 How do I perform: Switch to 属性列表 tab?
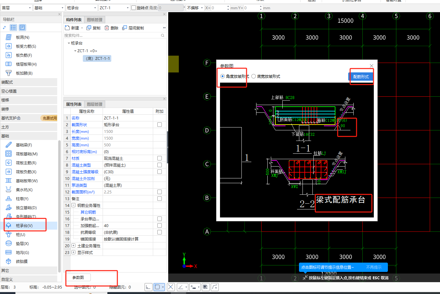point(74,104)
